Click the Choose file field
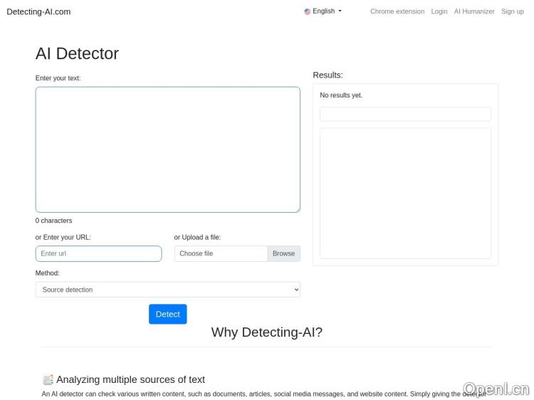 (221, 253)
